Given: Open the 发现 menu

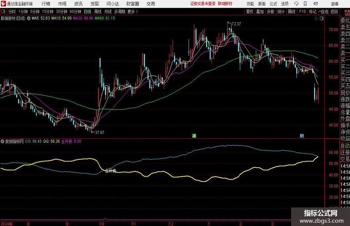Looking at the screenshot, I should pos(94,4).
